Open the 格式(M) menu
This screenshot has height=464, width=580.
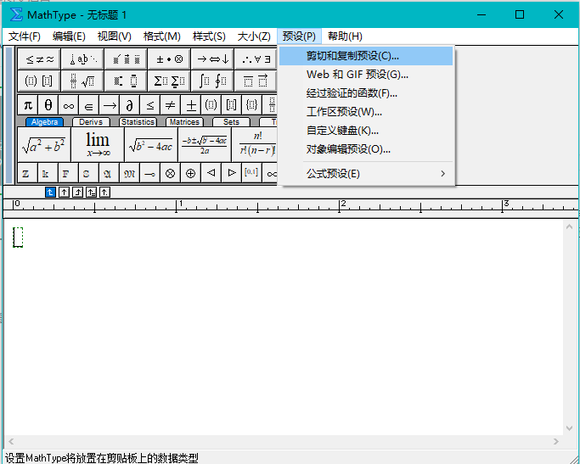(x=161, y=36)
